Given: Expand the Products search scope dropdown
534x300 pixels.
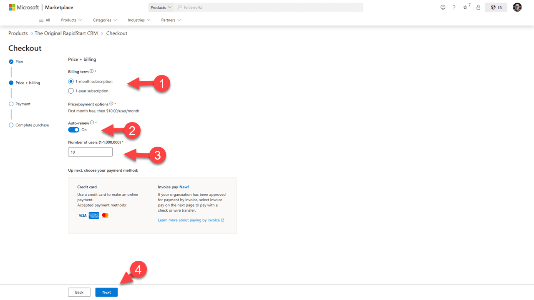Looking at the screenshot, I should (x=161, y=7).
